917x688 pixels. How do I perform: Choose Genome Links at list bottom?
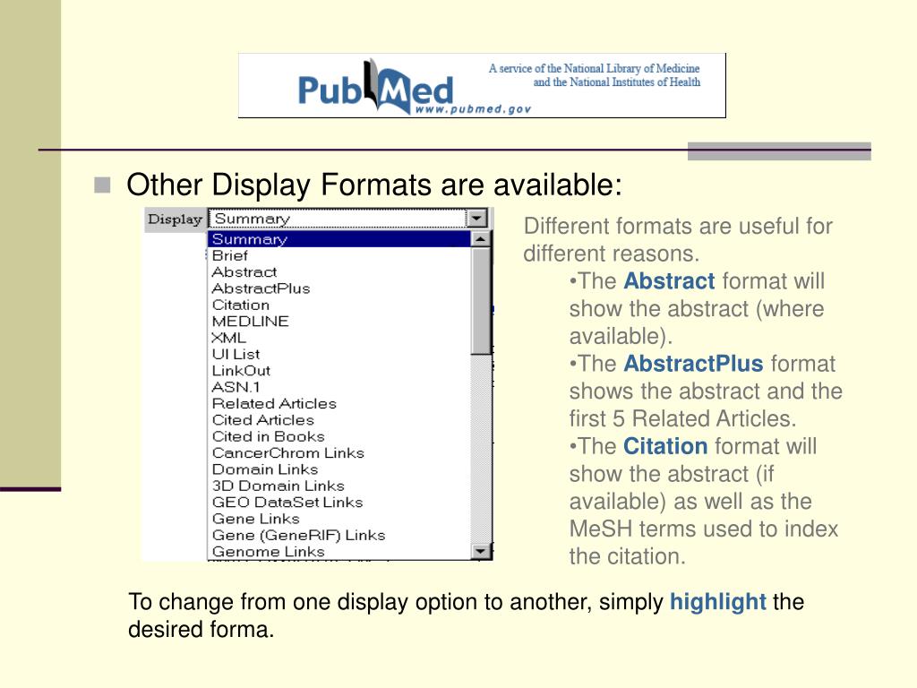339,551
